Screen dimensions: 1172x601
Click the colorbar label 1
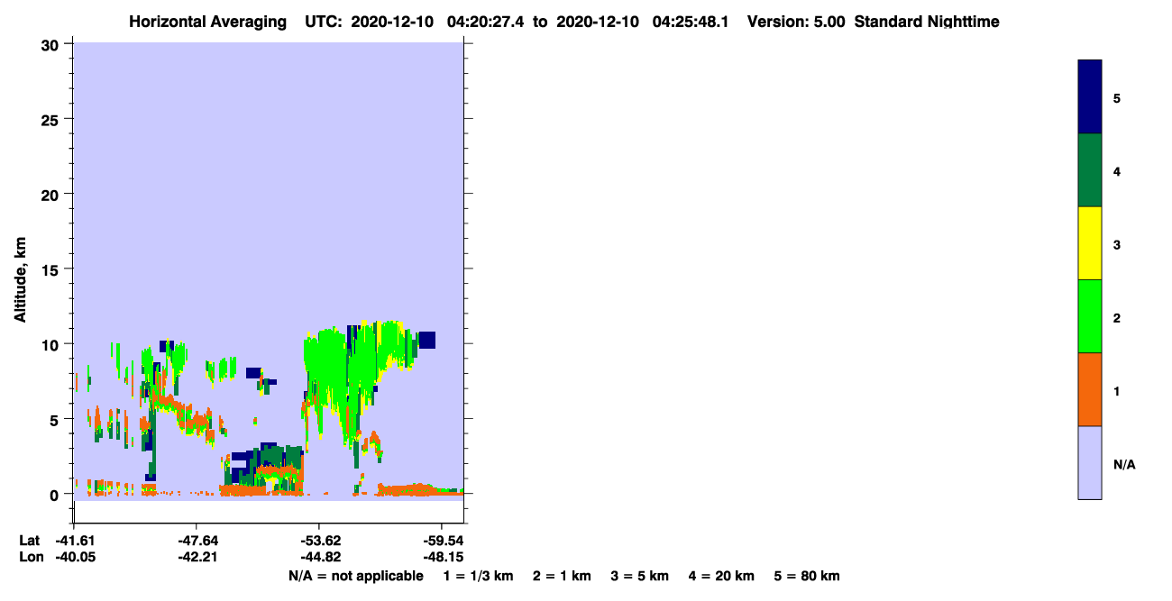click(1117, 389)
